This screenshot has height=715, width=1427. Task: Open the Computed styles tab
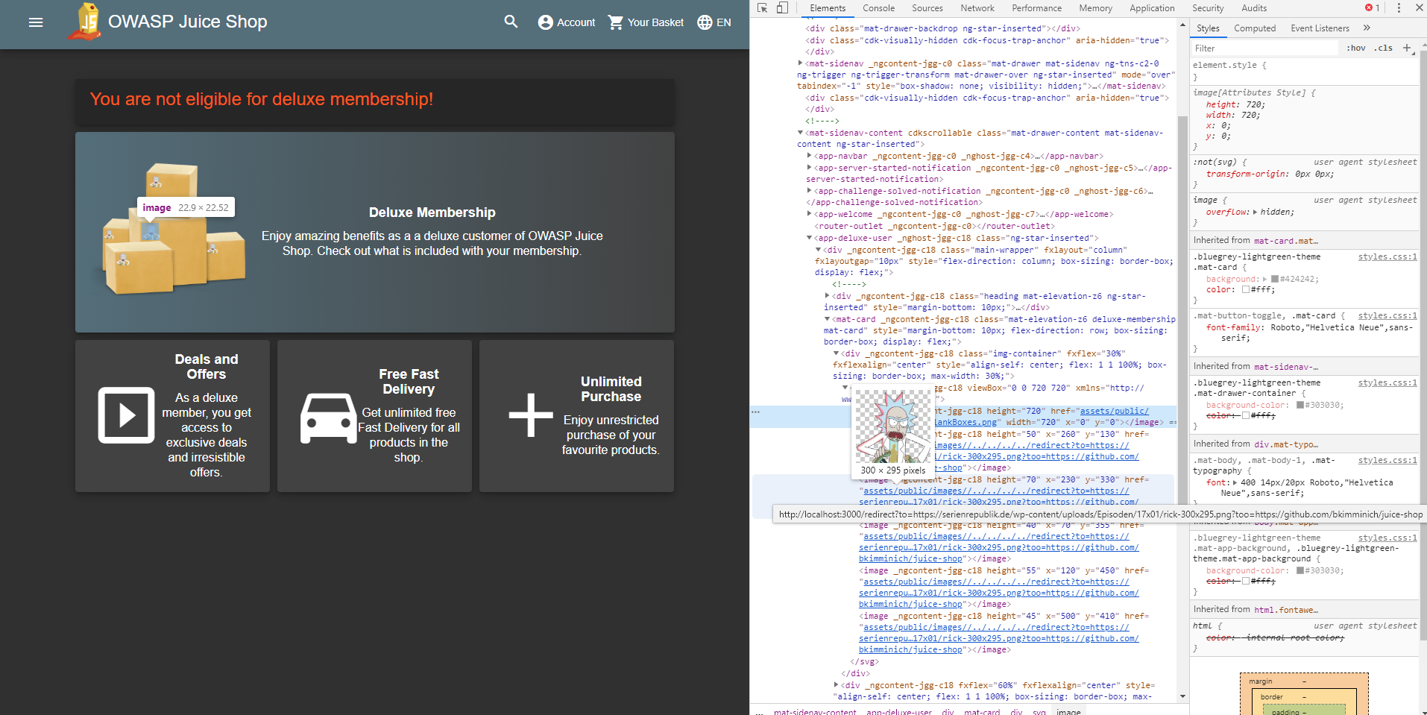(1255, 28)
